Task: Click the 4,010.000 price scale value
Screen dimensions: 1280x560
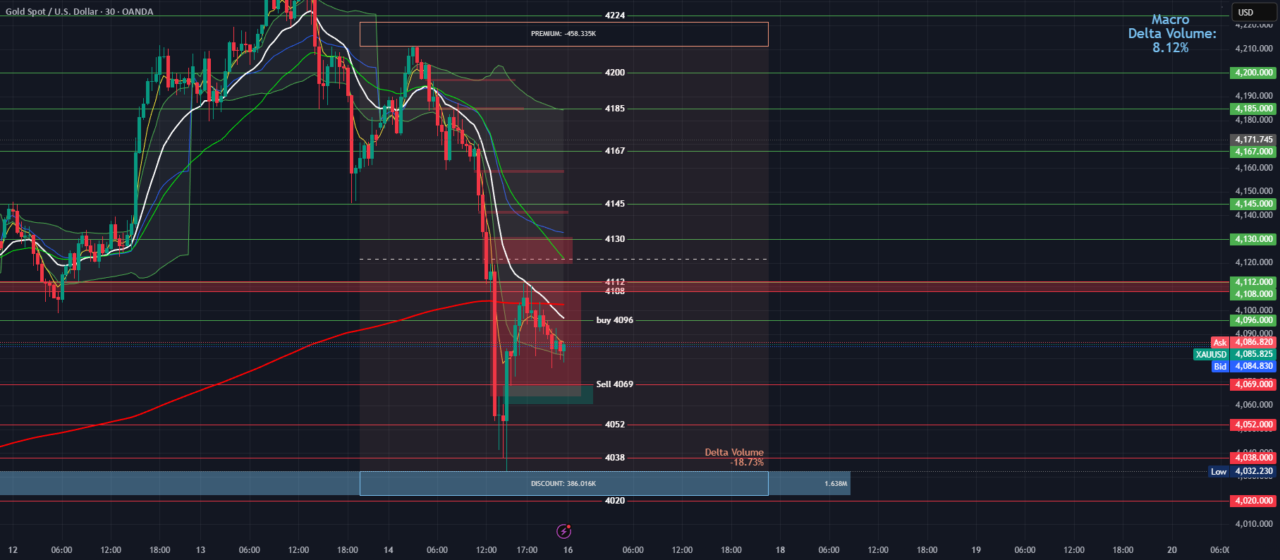Action: pos(1254,524)
